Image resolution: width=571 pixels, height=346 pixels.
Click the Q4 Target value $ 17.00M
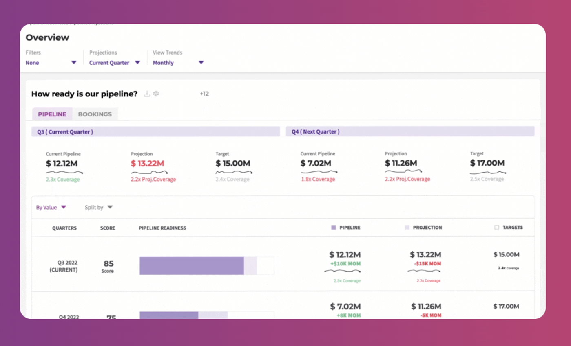click(x=487, y=163)
